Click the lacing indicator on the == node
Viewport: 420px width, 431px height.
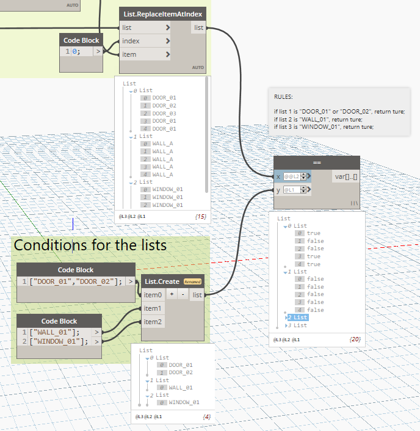tap(354, 203)
